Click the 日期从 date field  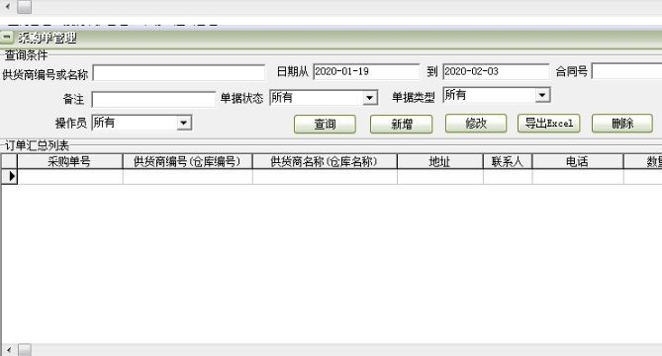[x=366, y=72]
